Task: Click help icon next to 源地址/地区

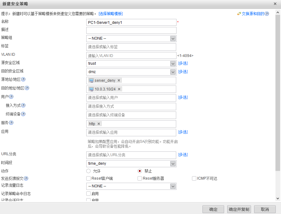Action: click(x=23, y=80)
